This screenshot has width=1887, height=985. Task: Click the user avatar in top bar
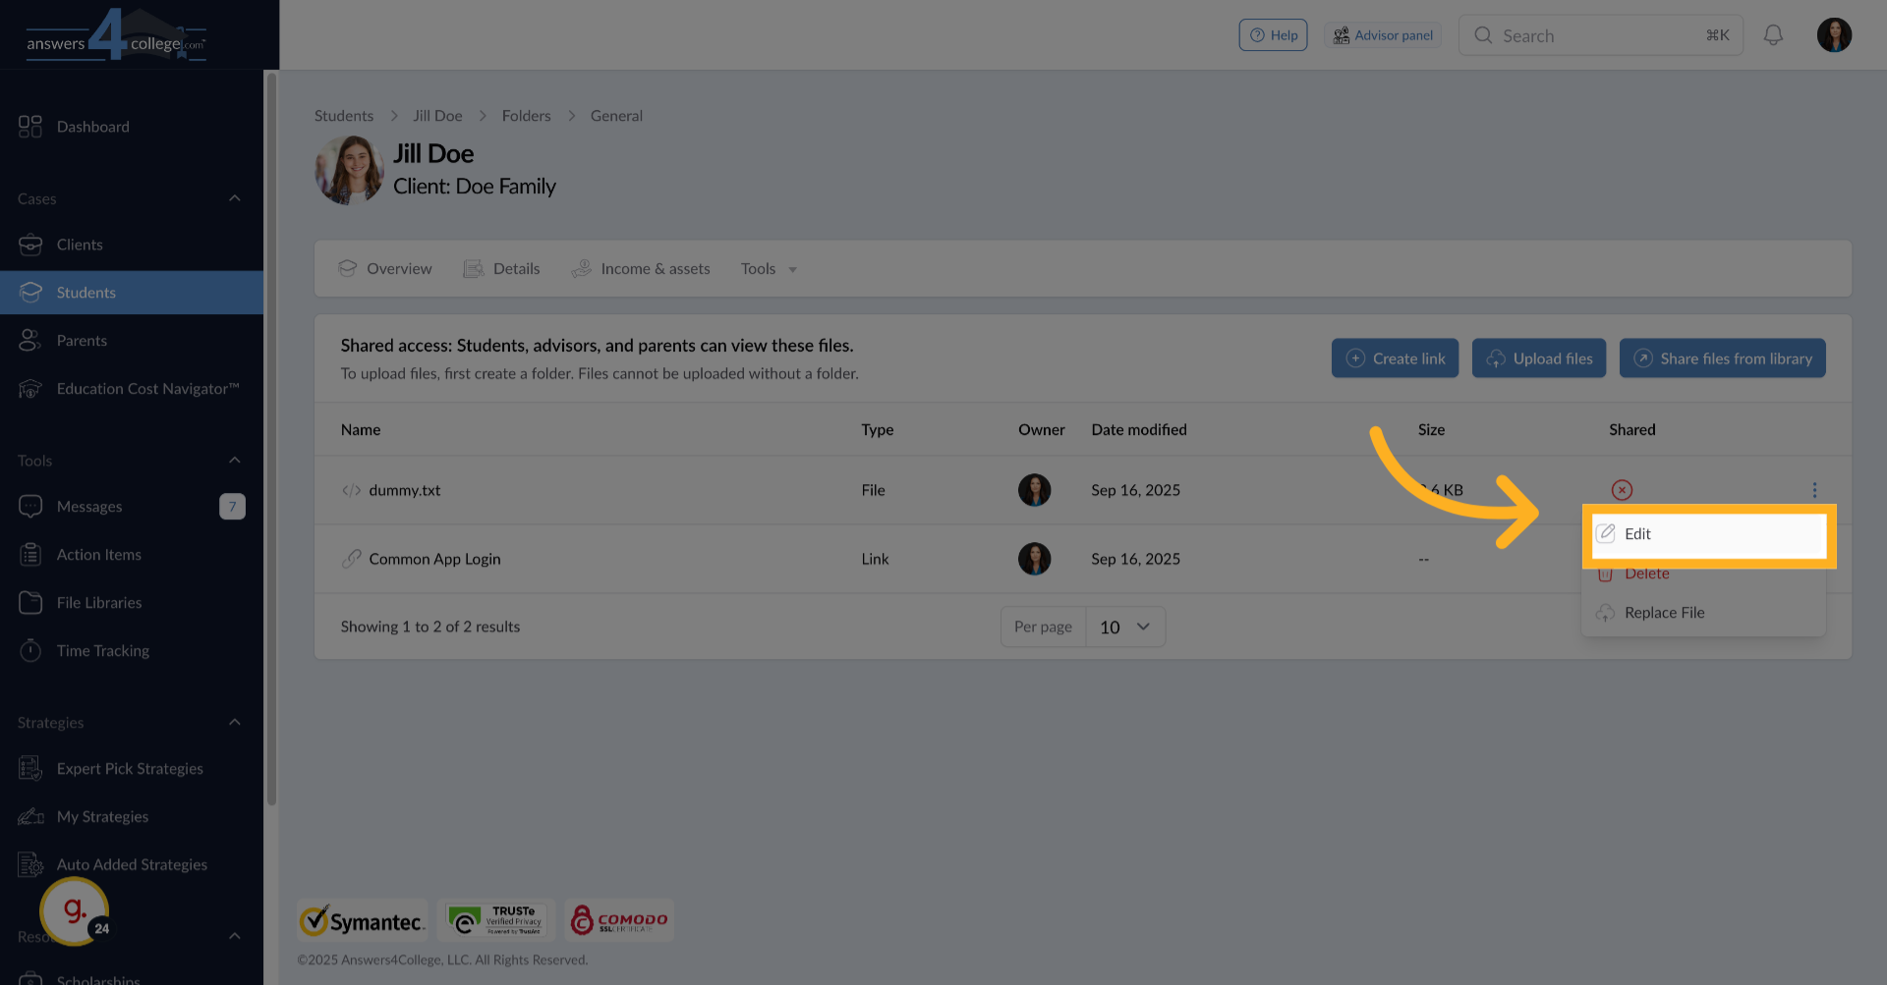click(1834, 35)
